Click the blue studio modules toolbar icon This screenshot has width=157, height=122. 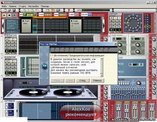pyautogui.click(x=58, y=10)
